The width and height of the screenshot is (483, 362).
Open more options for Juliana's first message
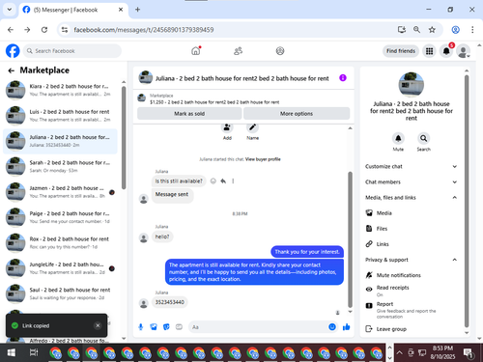coord(233,181)
